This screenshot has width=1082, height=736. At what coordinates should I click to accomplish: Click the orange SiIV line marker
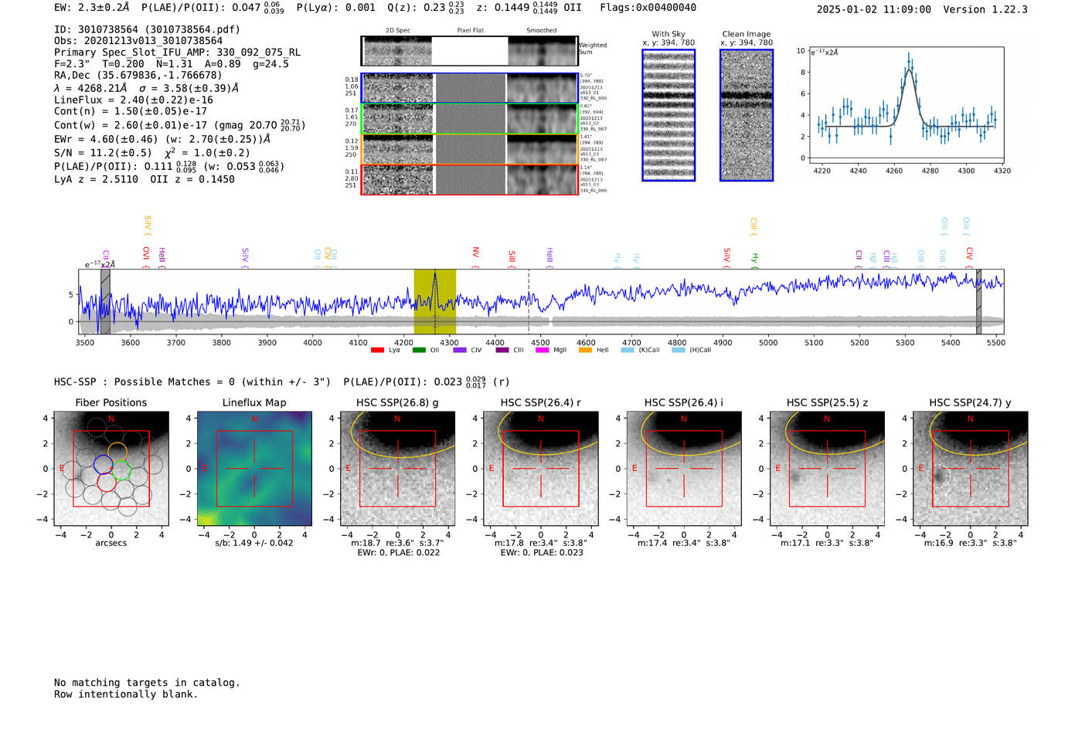point(148,226)
